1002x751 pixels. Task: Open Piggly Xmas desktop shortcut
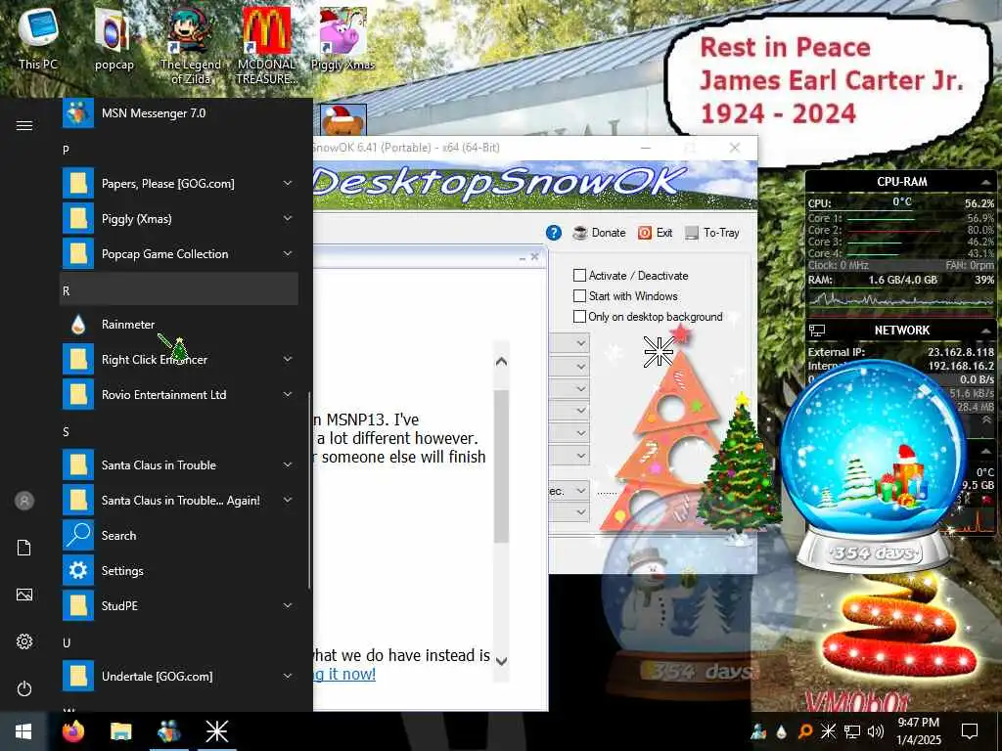click(x=342, y=38)
